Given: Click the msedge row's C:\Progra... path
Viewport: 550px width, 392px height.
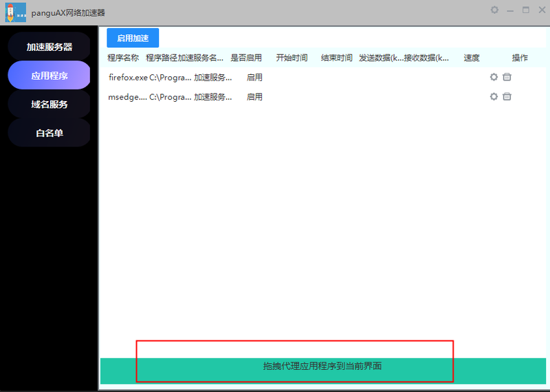Looking at the screenshot, I should point(170,97).
